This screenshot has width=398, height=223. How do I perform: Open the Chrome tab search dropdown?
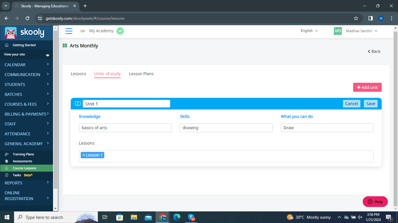coord(6,6)
